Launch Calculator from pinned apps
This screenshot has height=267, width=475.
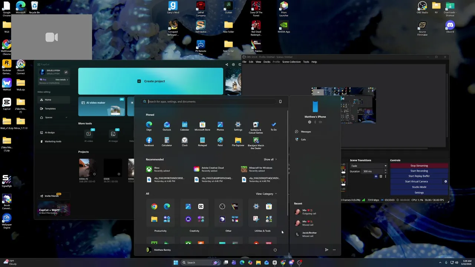tap(167, 142)
